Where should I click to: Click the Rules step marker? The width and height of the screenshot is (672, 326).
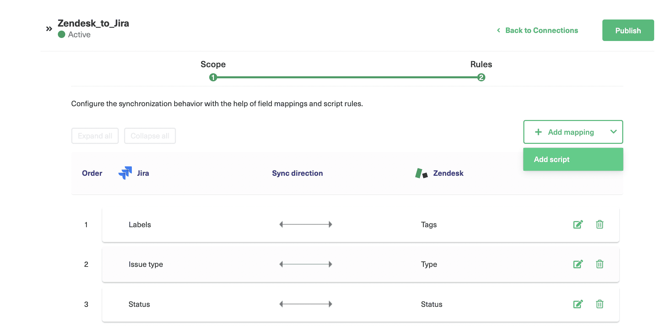point(482,77)
